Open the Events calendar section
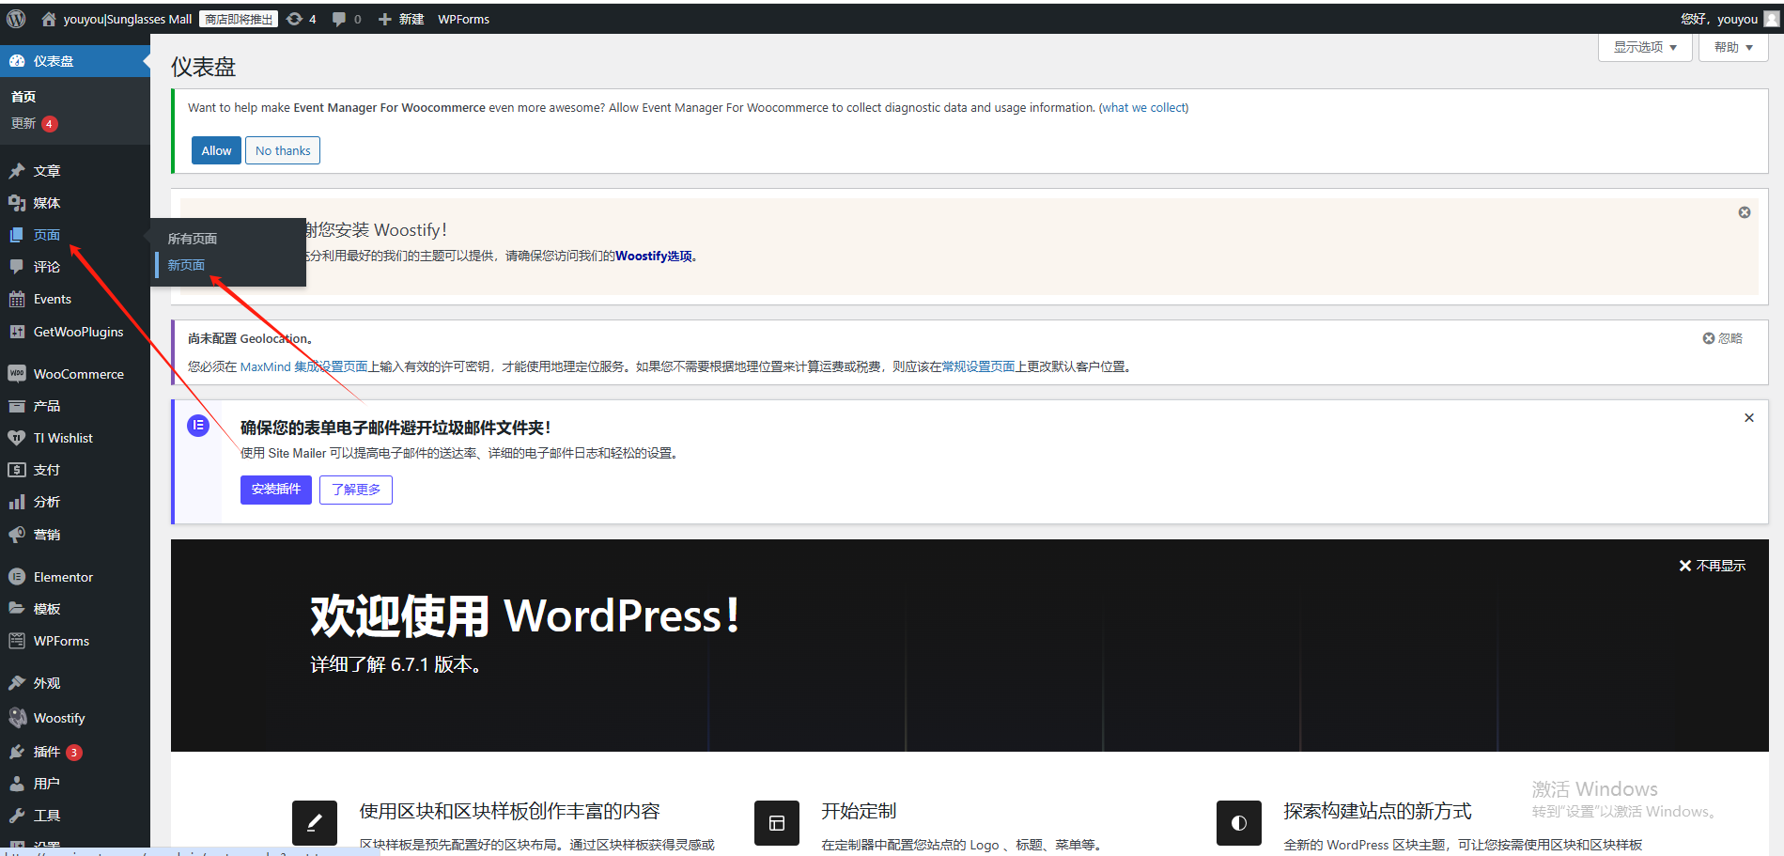This screenshot has height=856, width=1784. click(52, 298)
